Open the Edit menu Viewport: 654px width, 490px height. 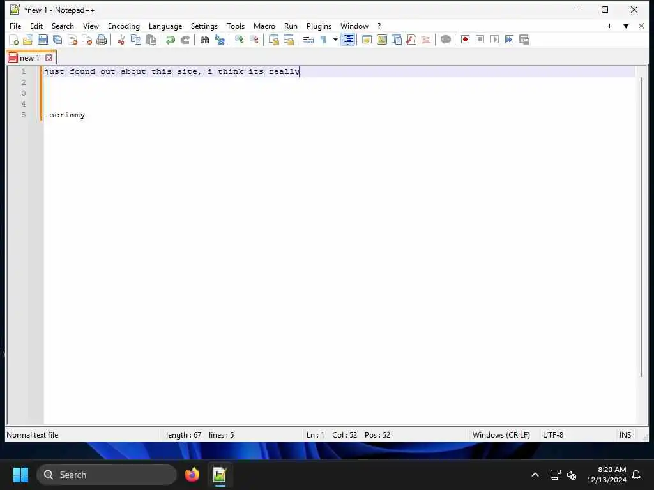(x=36, y=26)
